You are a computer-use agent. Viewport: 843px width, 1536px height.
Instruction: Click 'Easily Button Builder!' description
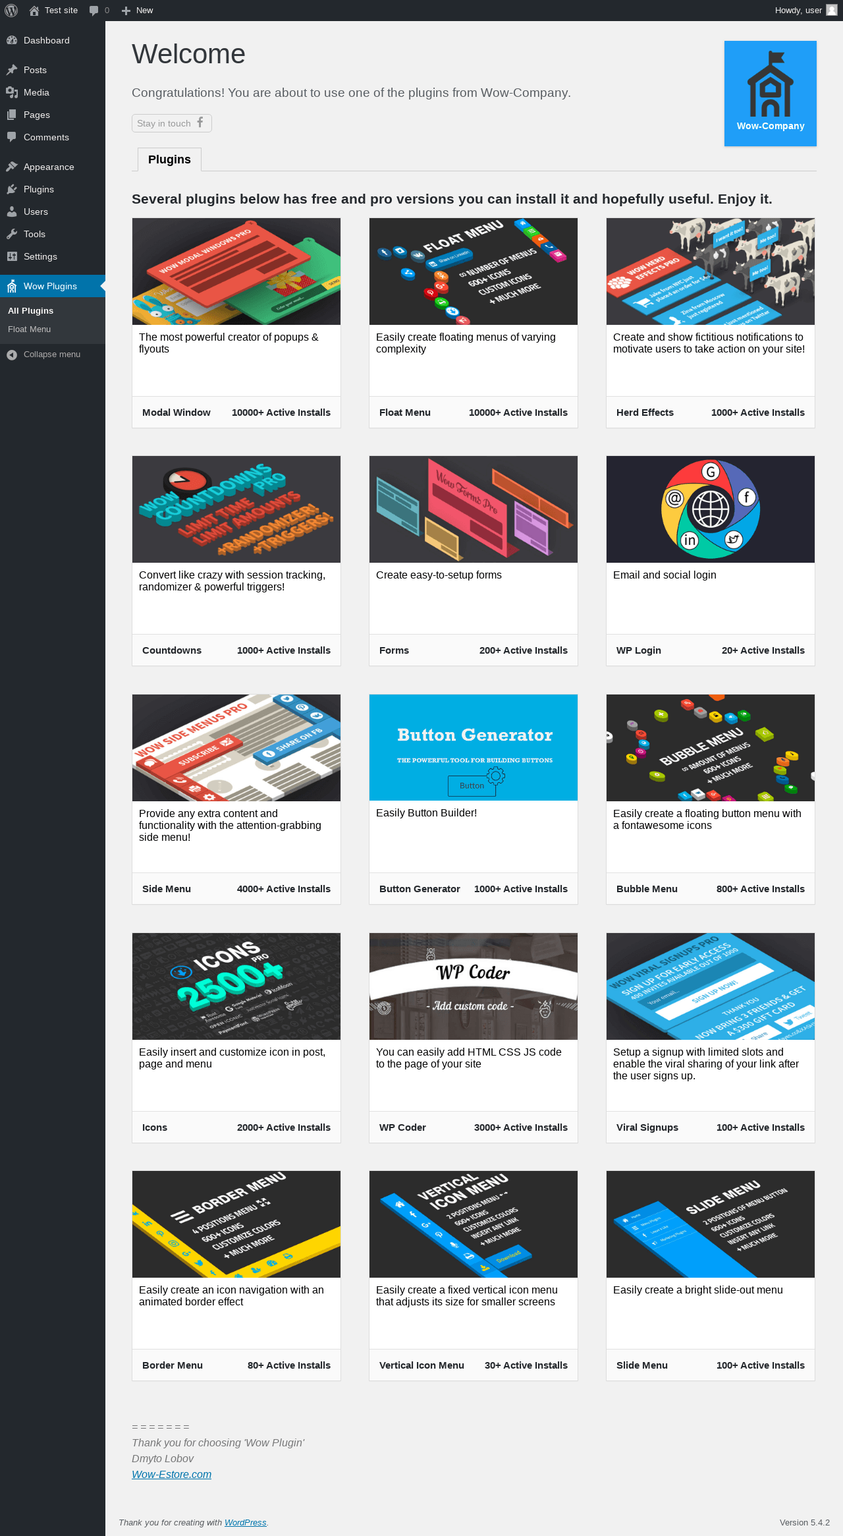click(426, 813)
